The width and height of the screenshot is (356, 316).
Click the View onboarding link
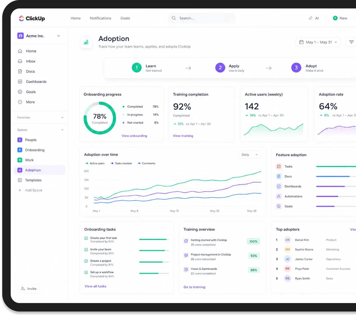click(134, 136)
